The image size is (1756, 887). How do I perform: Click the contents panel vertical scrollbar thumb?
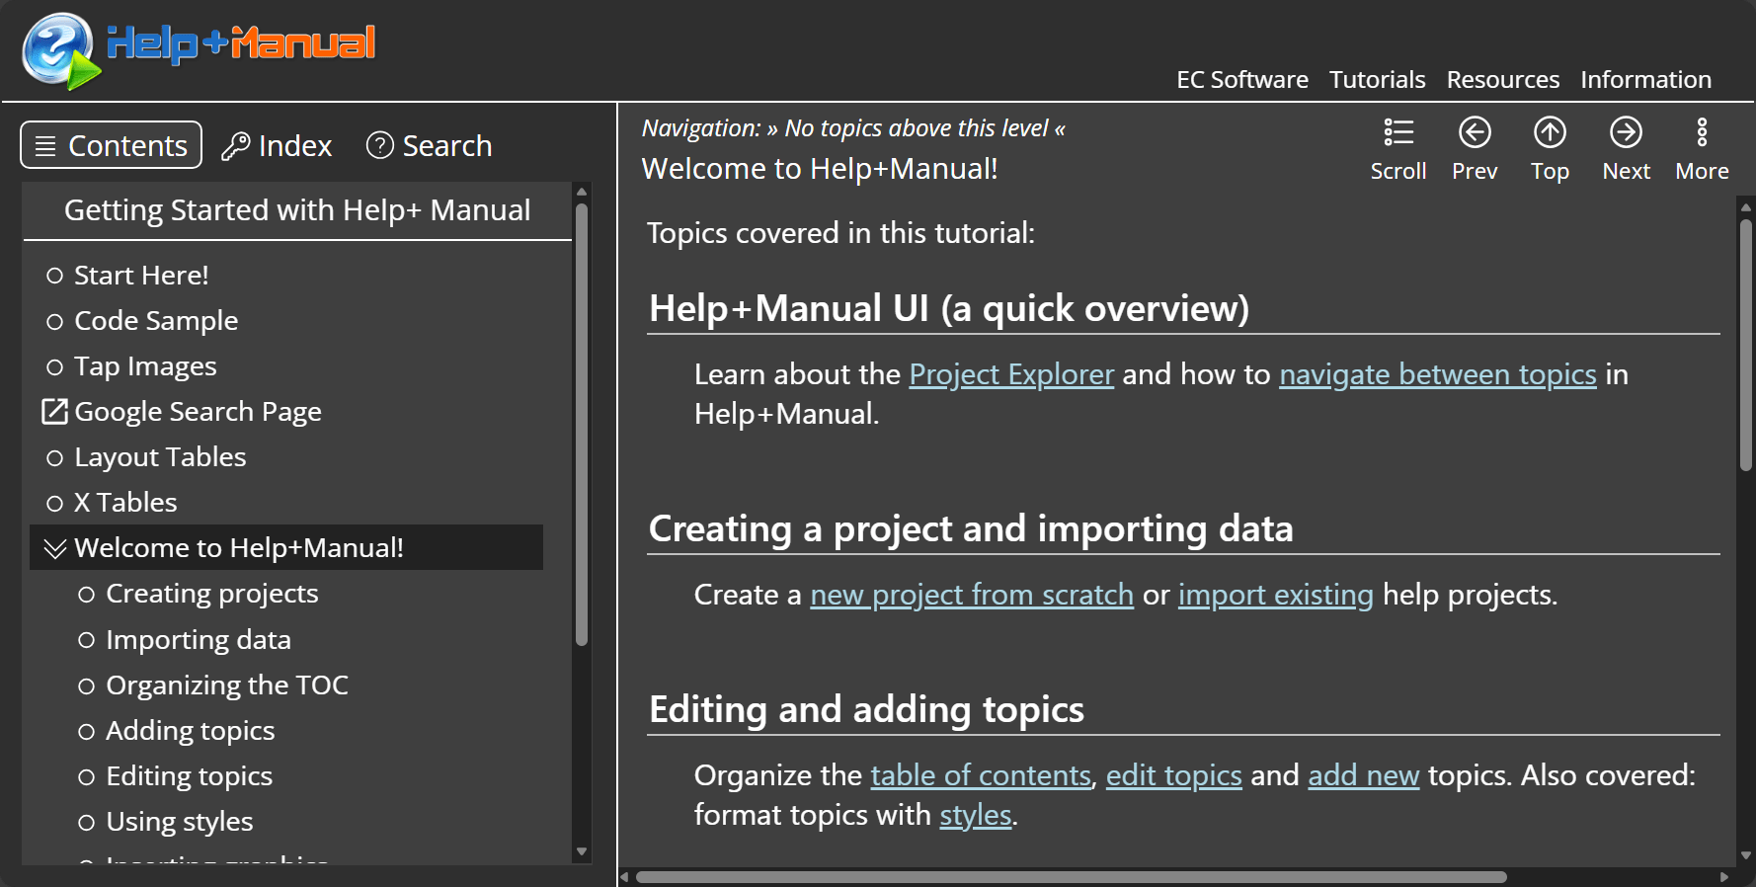pyautogui.click(x=582, y=425)
